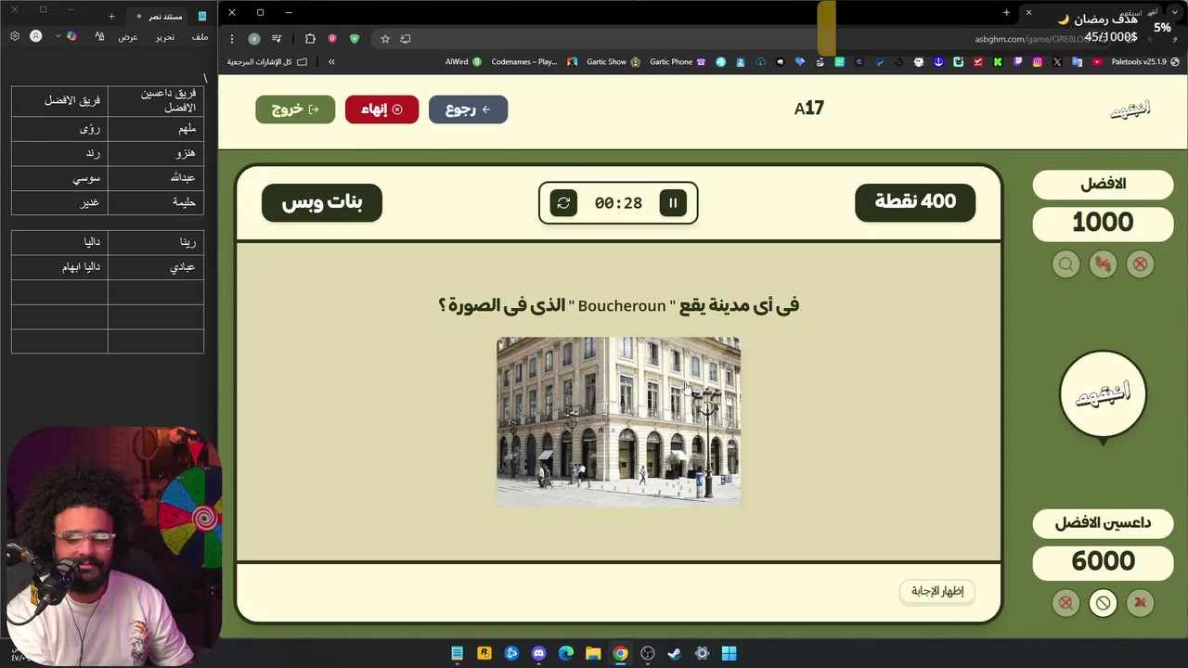The width and height of the screenshot is (1188, 668).
Task: Click the رجوع back button
Action: [x=468, y=109]
